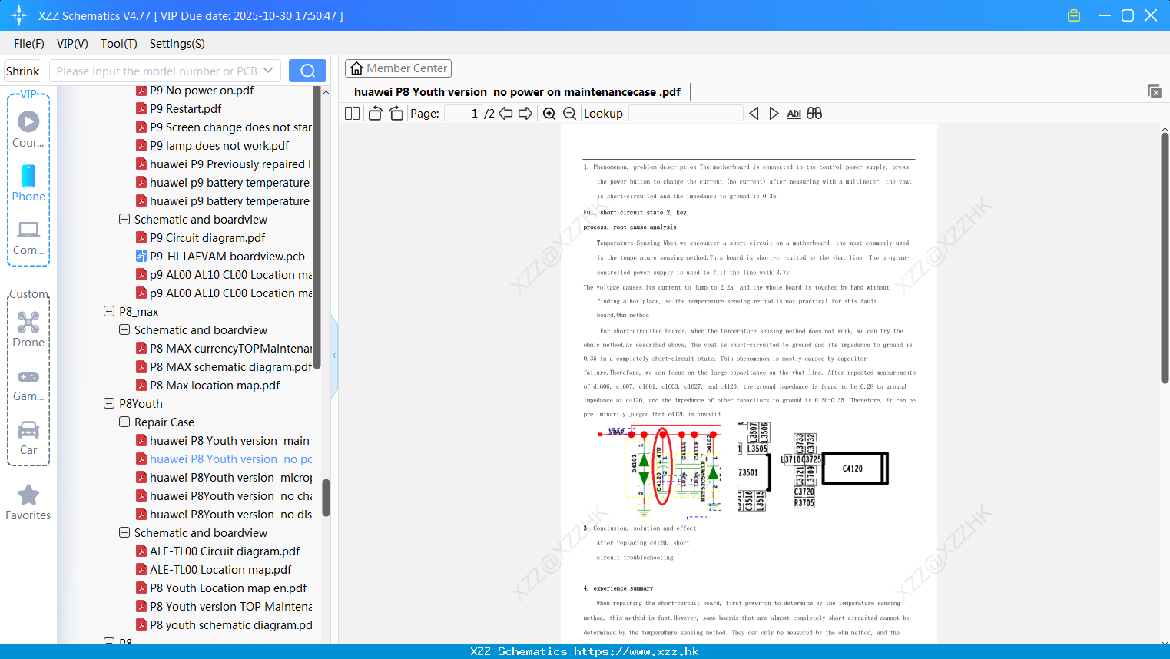Open the Member Center button

398,68
